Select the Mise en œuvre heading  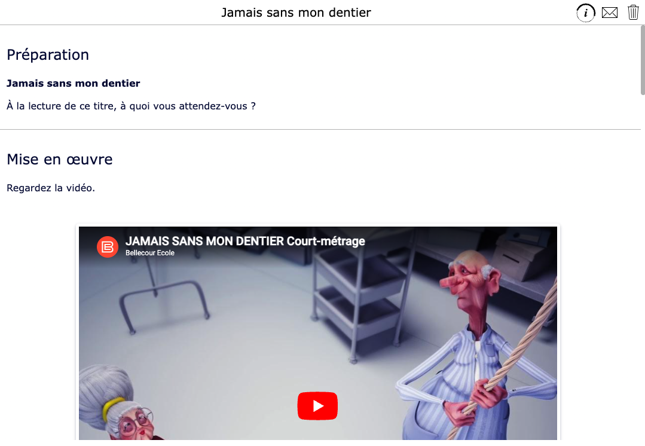coord(60,159)
